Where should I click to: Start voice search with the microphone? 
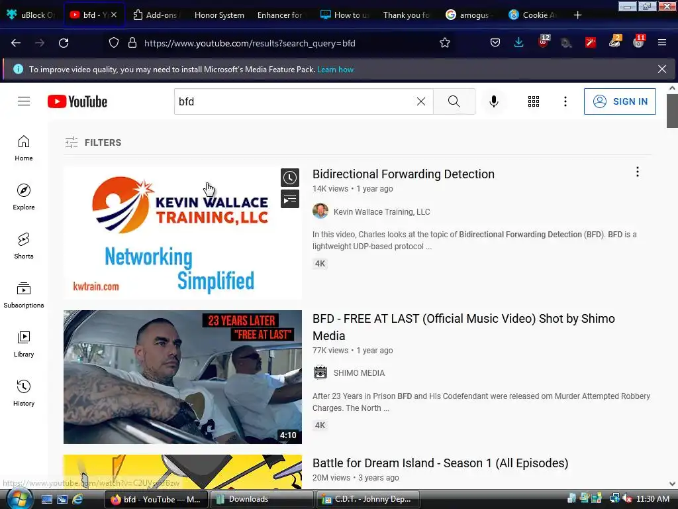point(494,101)
